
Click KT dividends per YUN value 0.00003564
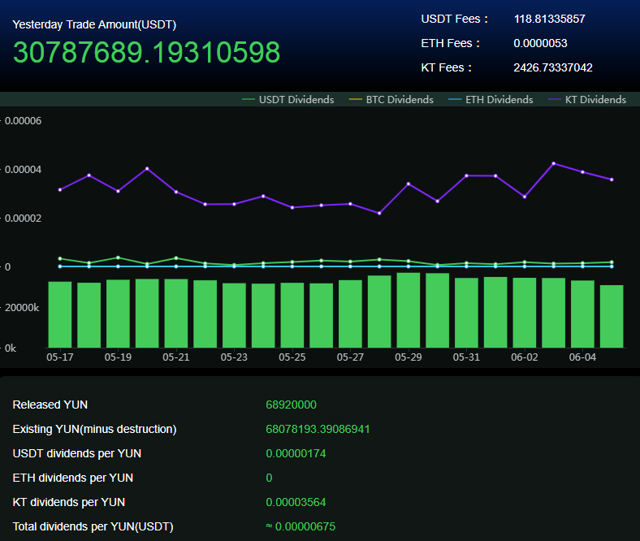click(296, 502)
